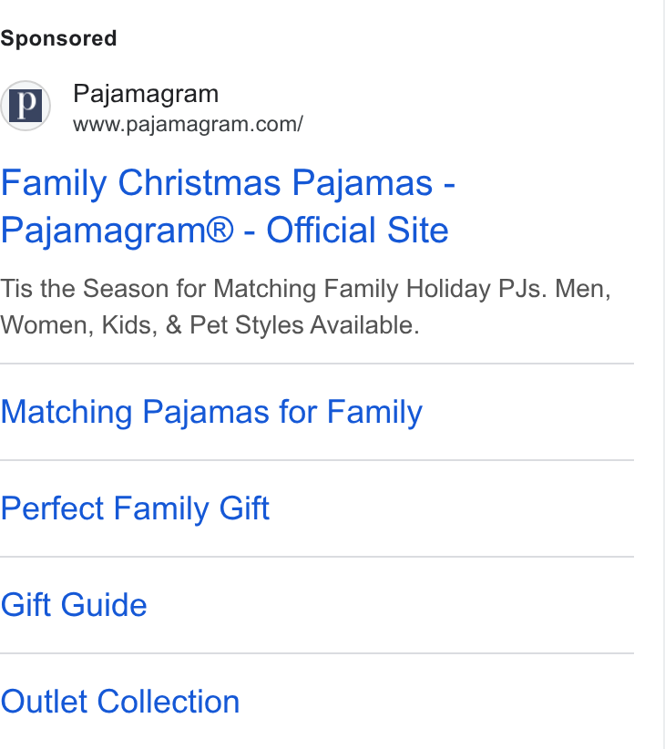Click the Pajamagram advertiser name
This screenshot has width=665, height=749.
point(146,94)
